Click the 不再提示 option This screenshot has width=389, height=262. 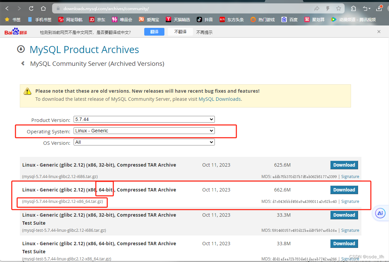tap(204, 32)
